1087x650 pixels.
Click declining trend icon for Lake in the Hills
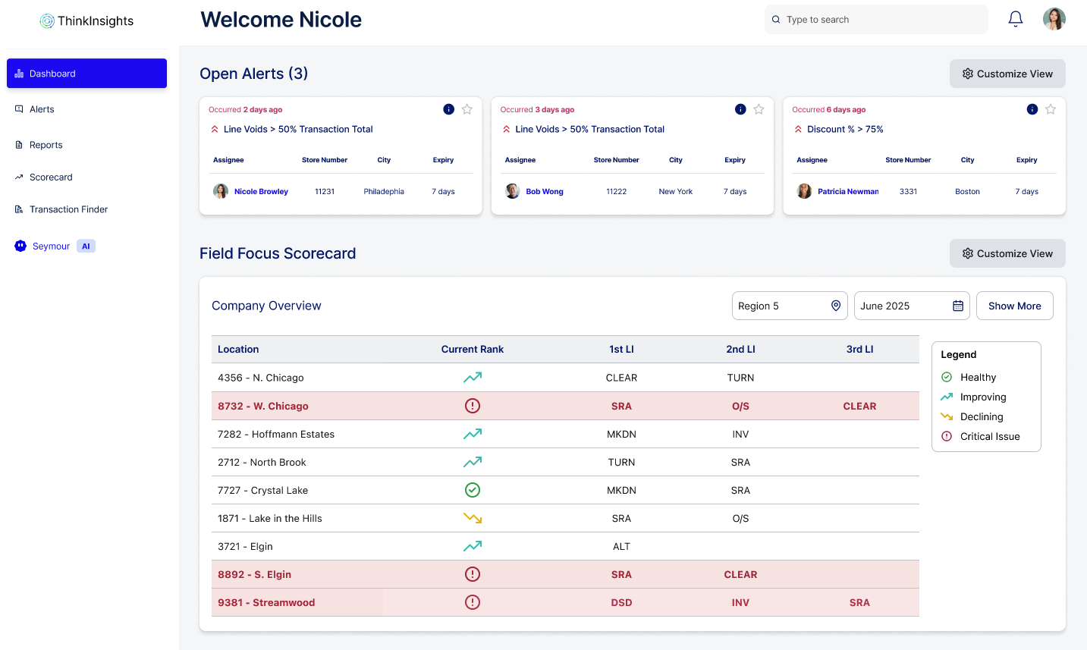[472, 518]
